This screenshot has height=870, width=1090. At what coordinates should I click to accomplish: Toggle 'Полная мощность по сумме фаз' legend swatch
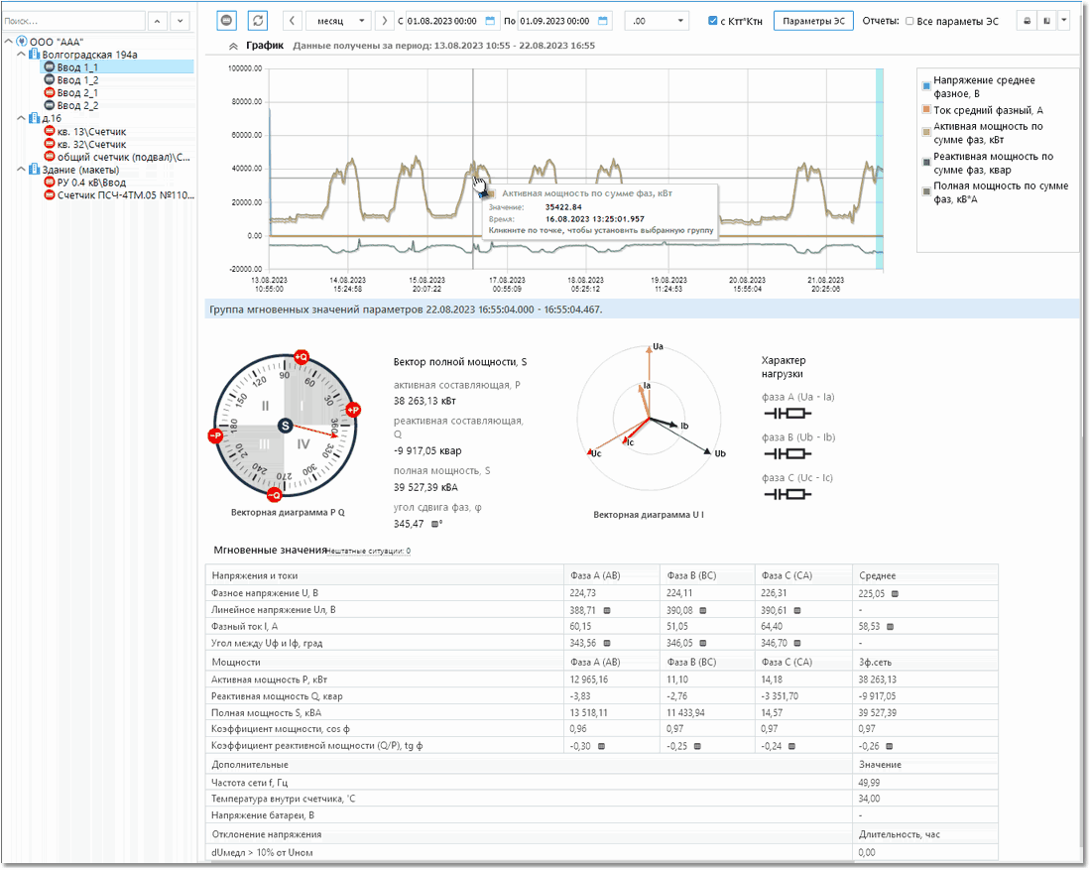pos(926,191)
